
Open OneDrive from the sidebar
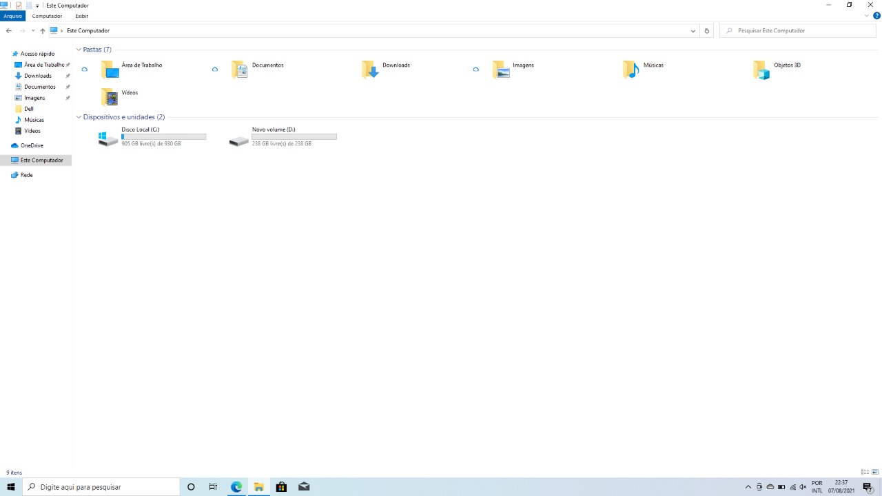point(32,145)
